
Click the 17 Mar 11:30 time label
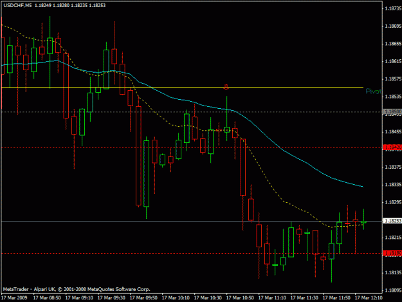[x=304, y=298]
